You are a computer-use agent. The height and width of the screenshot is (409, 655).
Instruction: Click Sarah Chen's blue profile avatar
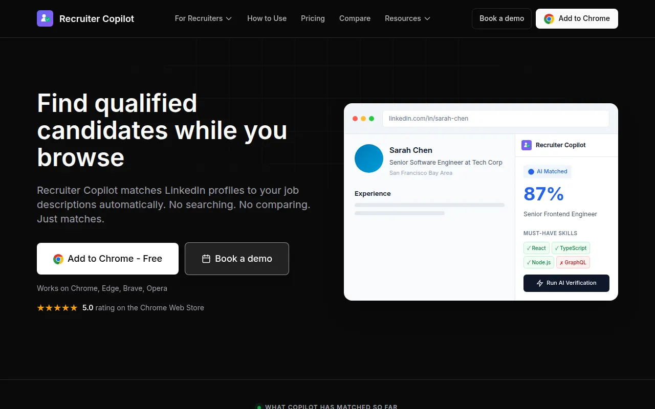pyautogui.click(x=369, y=158)
